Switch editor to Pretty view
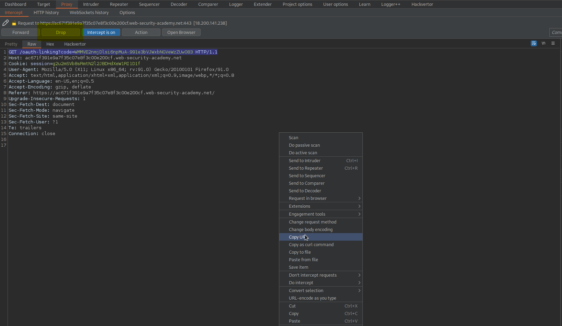This screenshot has height=326, width=562. pyautogui.click(x=11, y=44)
